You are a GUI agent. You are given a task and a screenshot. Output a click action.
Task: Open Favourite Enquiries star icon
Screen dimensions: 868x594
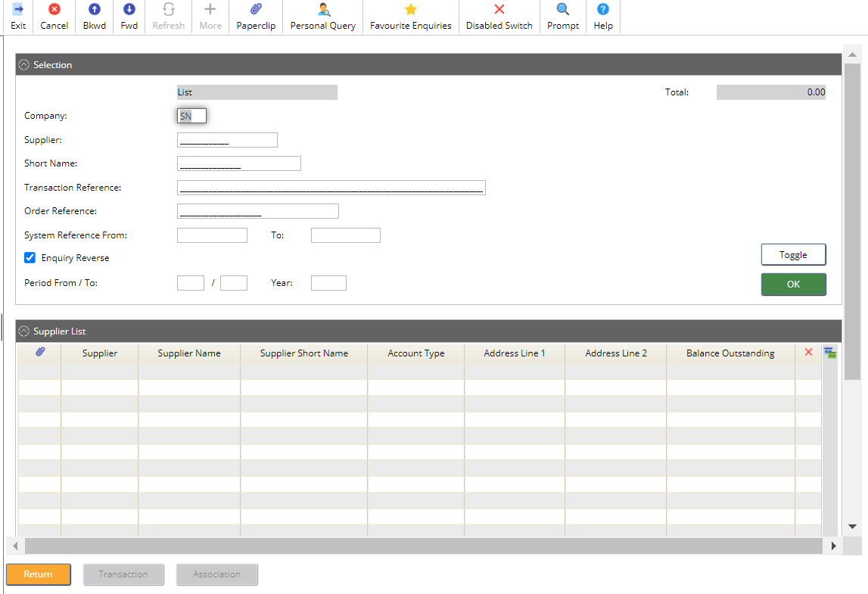[x=411, y=9]
